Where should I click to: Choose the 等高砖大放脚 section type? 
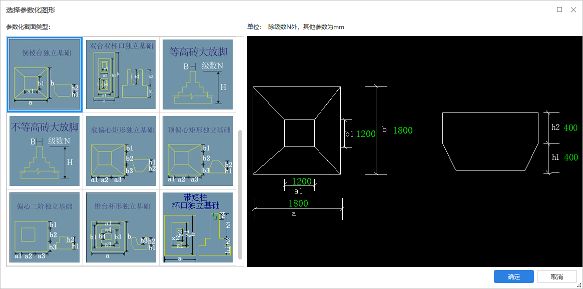198,74
